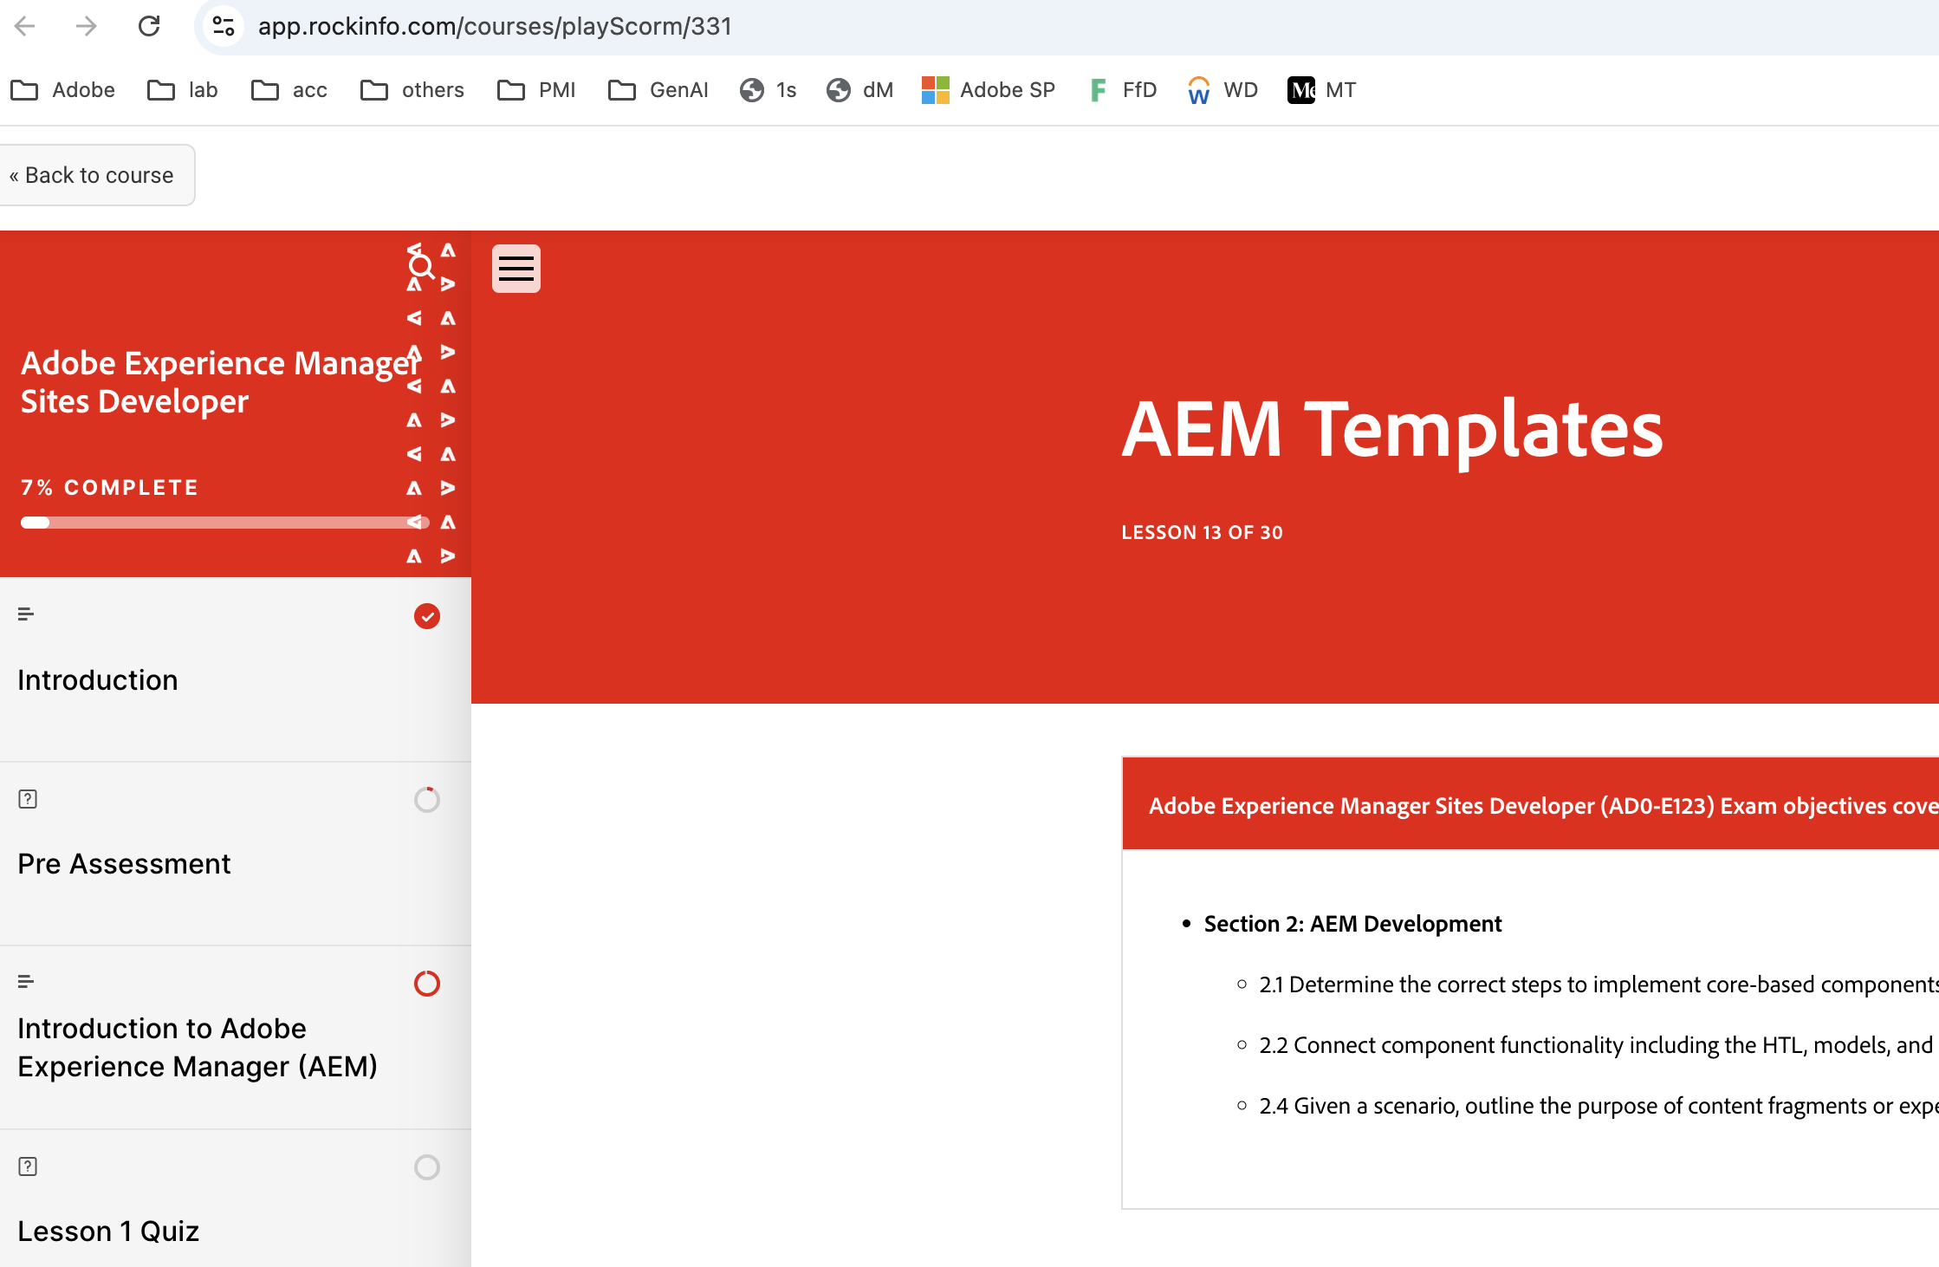
Task: Open the search icon in the course sidebar
Action: pyautogui.click(x=421, y=267)
